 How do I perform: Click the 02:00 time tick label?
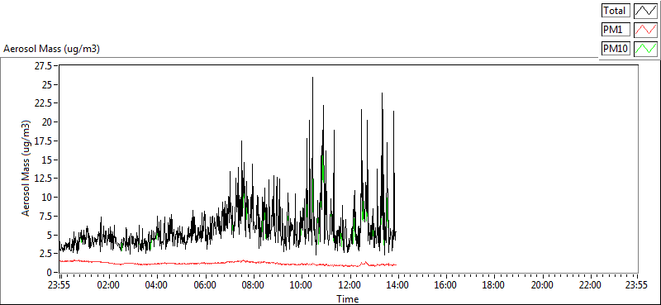[109, 285]
